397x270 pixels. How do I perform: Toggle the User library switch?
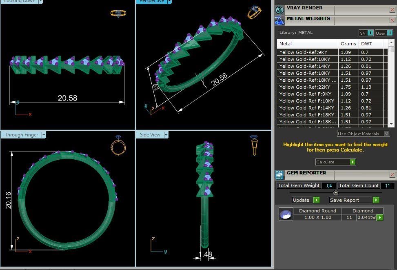coord(384,33)
